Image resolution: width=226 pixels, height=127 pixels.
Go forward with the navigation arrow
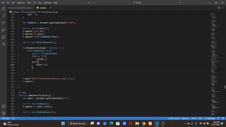[93, 2]
